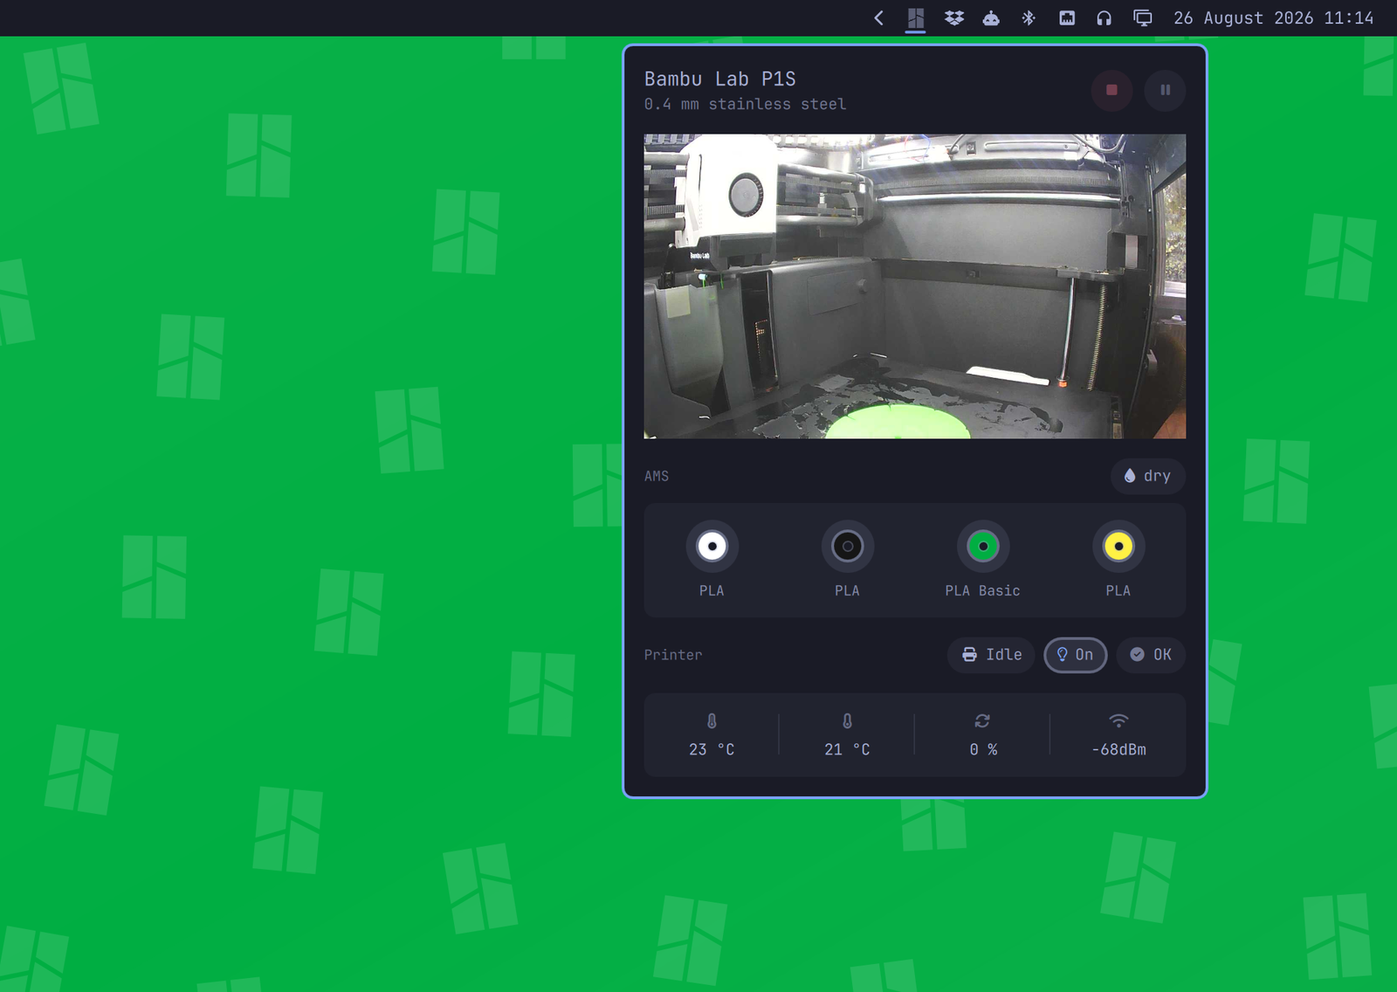Viewport: 1397px width, 992px height.
Task: Click the Printer section label
Action: tap(673, 655)
